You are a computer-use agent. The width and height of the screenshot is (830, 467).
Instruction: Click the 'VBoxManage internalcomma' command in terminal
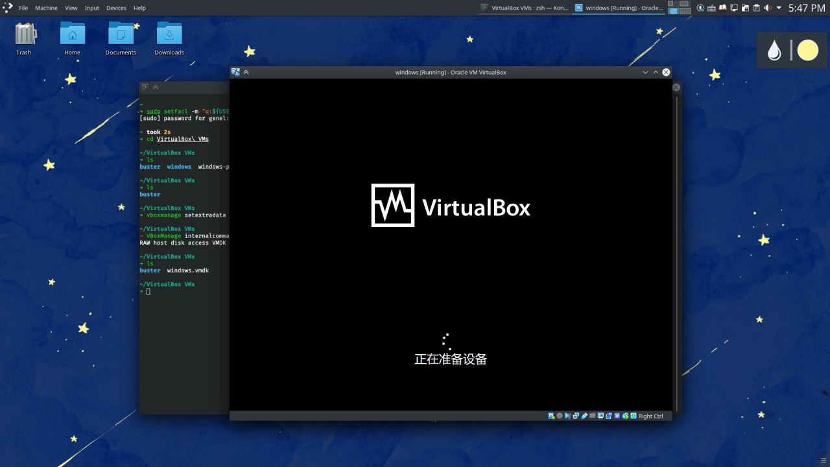point(188,235)
